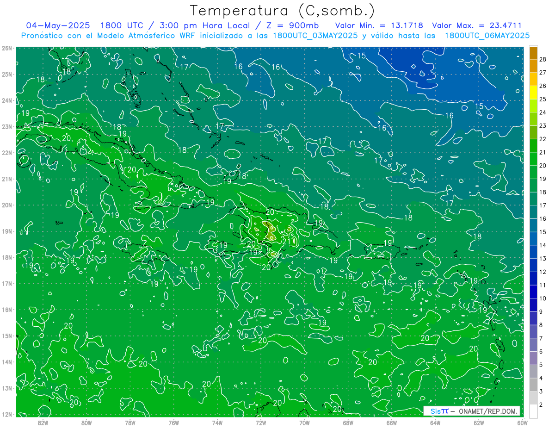Viewport: 555px width, 429px height.
Task: Click the '70W' longitude axis label
Action: click(304, 422)
